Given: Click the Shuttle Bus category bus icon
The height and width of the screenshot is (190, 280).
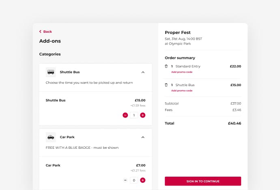Looking at the screenshot, I should click(51, 72).
